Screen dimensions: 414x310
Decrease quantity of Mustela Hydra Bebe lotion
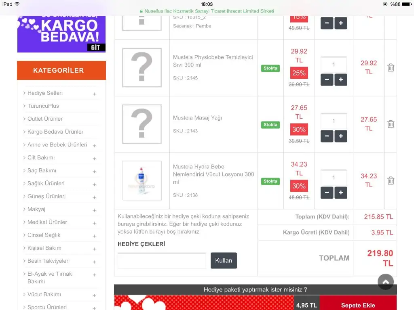click(327, 193)
